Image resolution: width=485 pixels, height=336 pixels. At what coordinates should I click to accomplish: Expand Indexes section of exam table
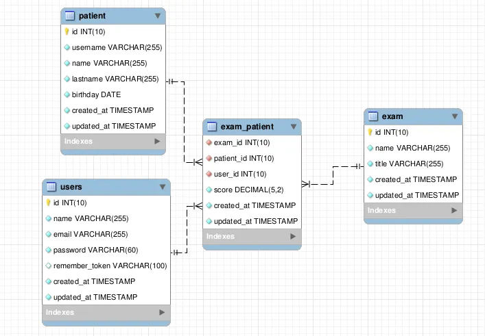pos(454,210)
